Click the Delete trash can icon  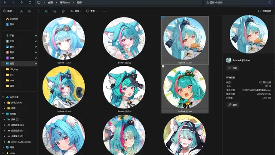(63, 11)
